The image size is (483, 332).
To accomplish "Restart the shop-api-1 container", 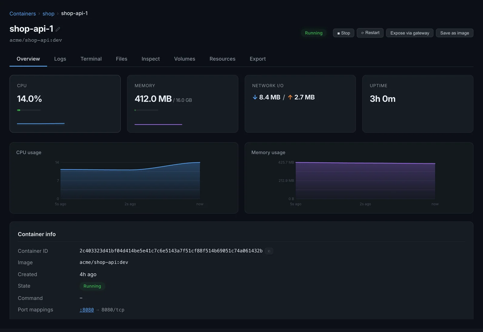I will pos(370,33).
